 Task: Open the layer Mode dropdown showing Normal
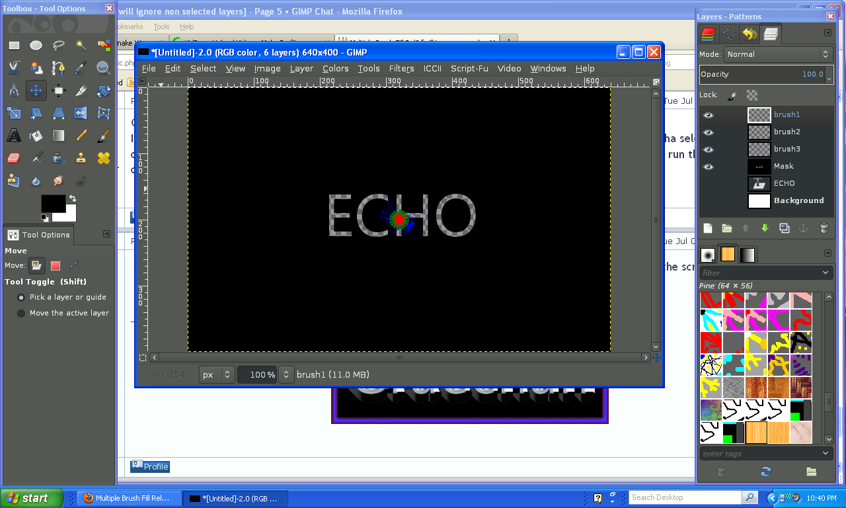777,54
